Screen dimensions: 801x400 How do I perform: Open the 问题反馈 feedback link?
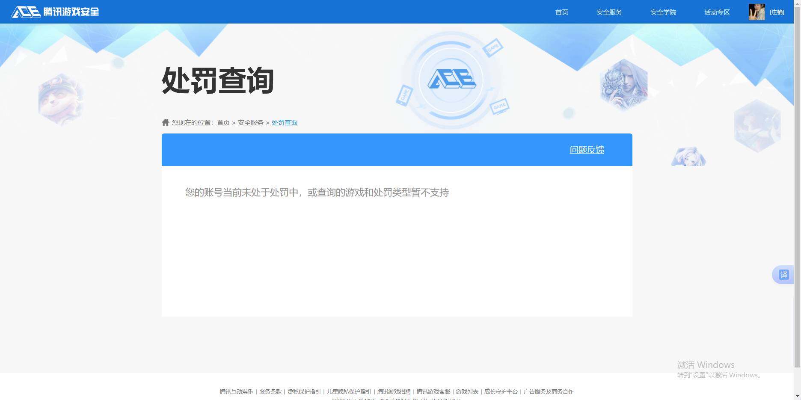pos(587,150)
